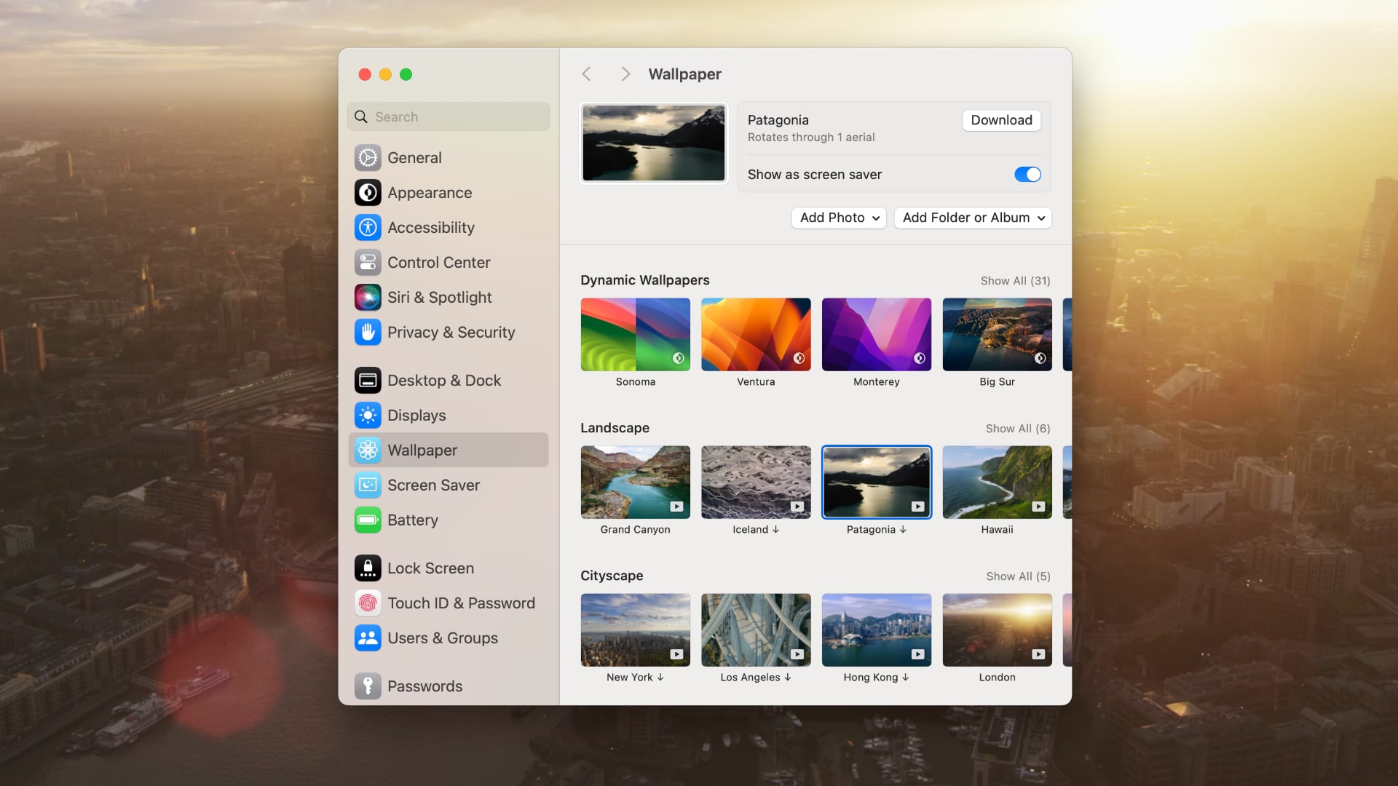Click the download arrow beside Los Angeles
1398x786 pixels.
coord(788,678)
